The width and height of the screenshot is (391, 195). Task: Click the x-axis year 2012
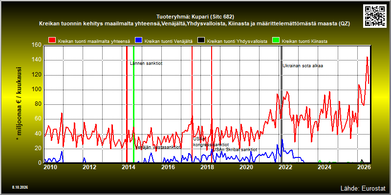coord(89,167)
